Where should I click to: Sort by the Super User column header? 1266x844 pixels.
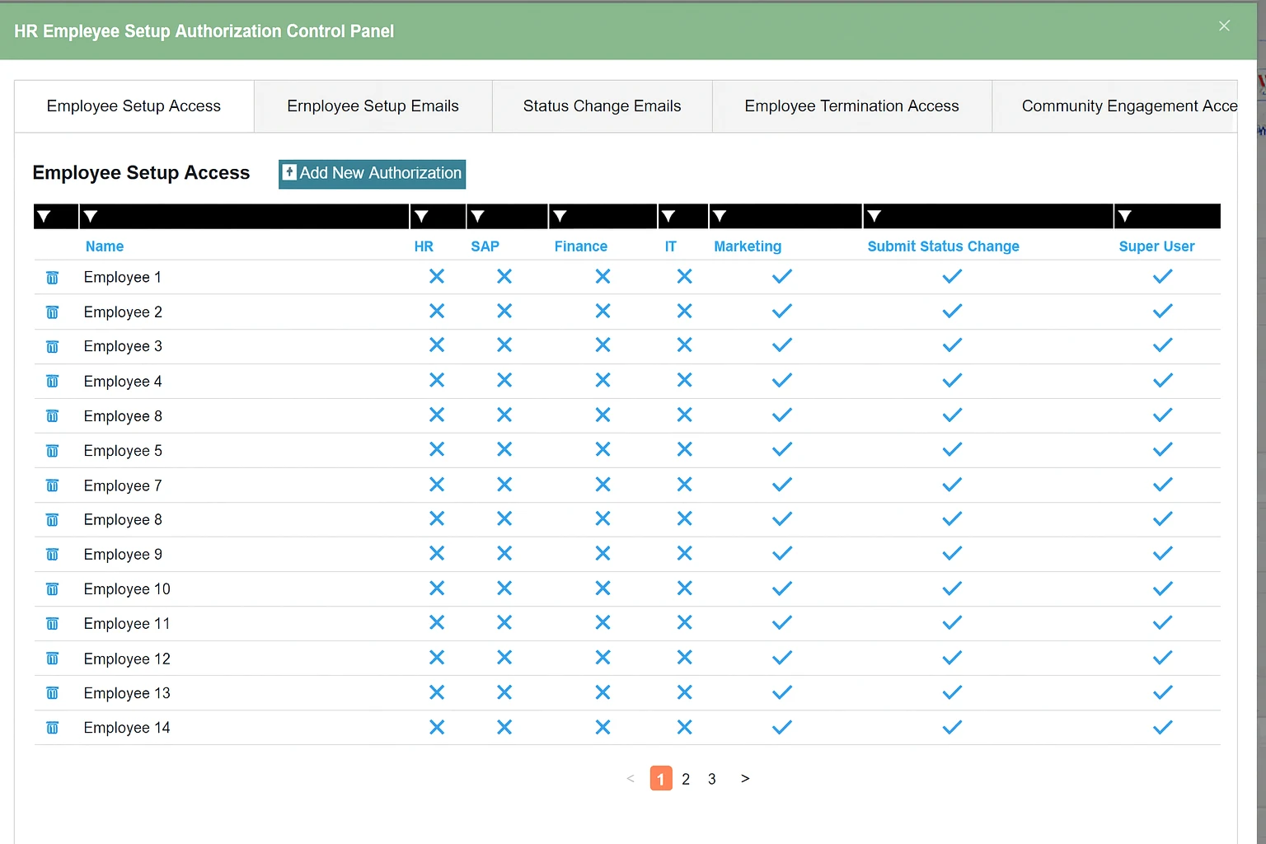click(x=1156, y=246)
